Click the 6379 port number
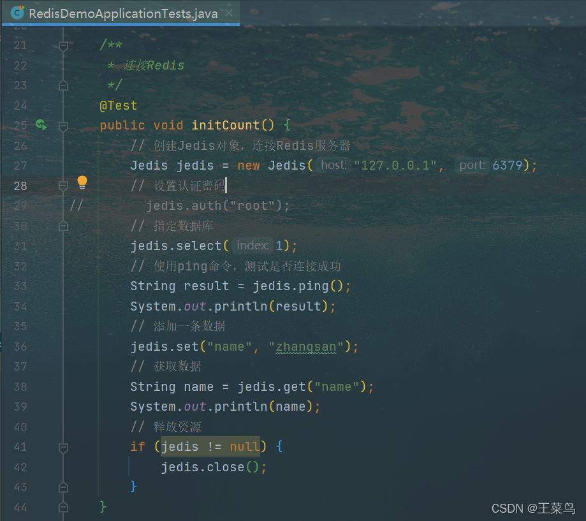Viewport: 586px width, 521px height. (x=507, y=165)
